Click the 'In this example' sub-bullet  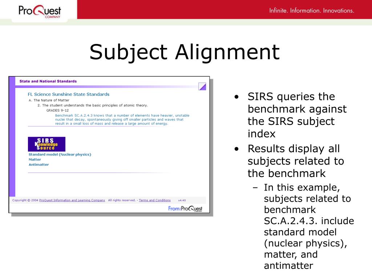pos(309,226)
